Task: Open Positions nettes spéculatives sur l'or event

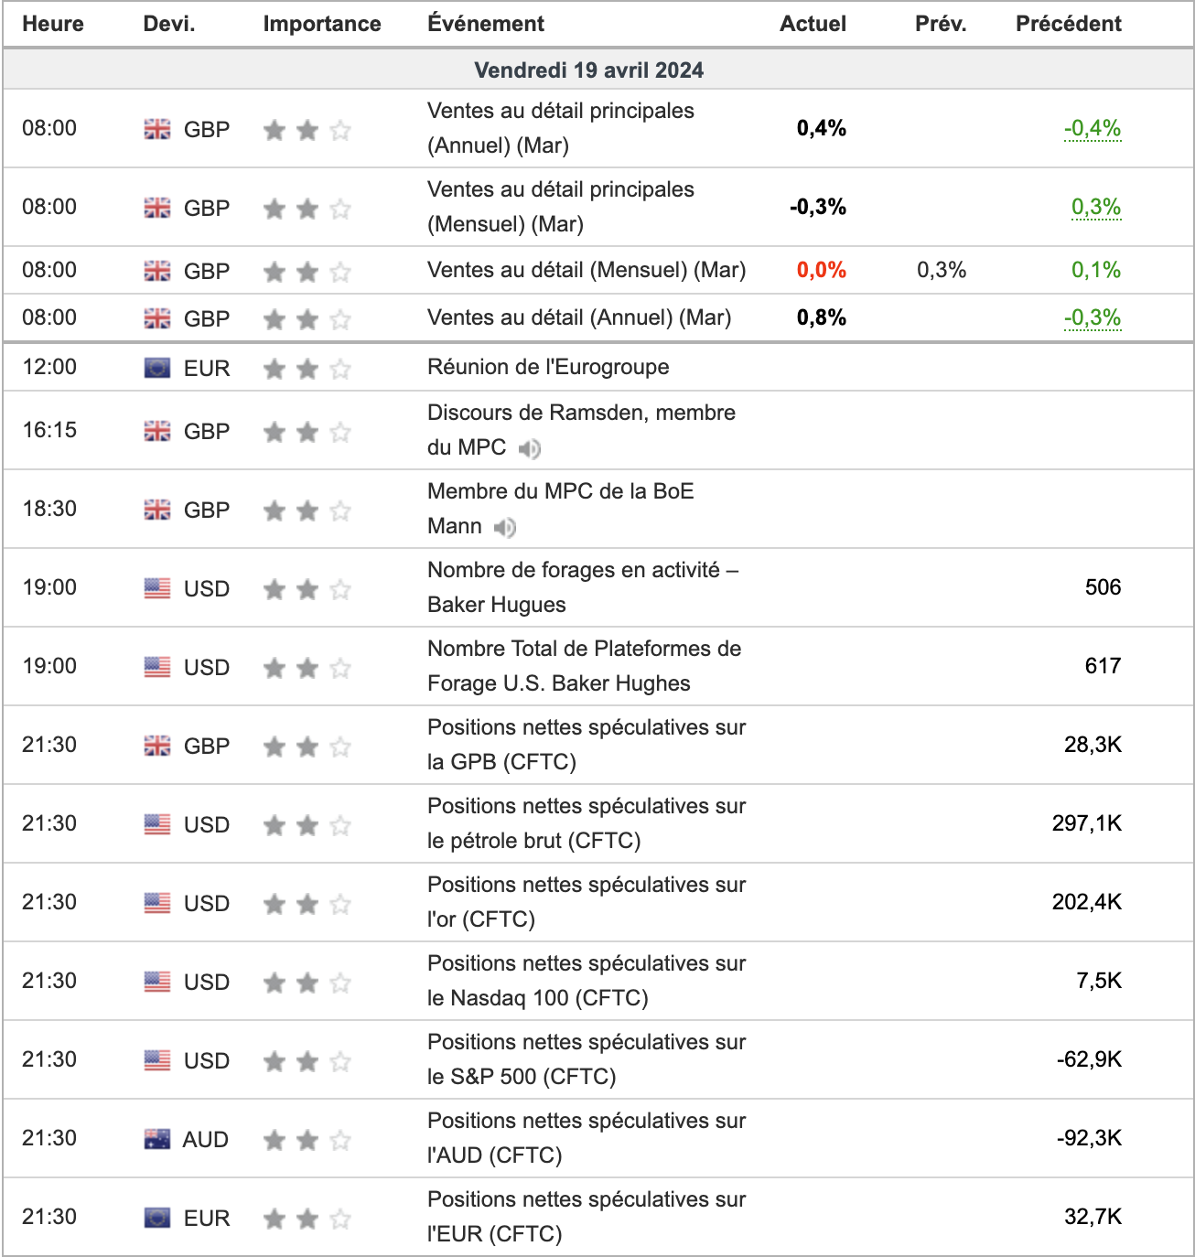Action: click(x=587, y=902)
